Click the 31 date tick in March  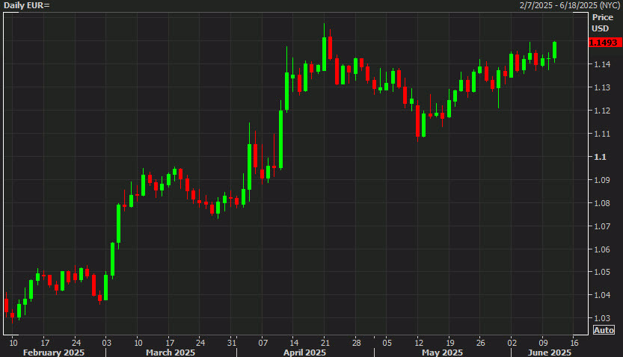[232, 343]
